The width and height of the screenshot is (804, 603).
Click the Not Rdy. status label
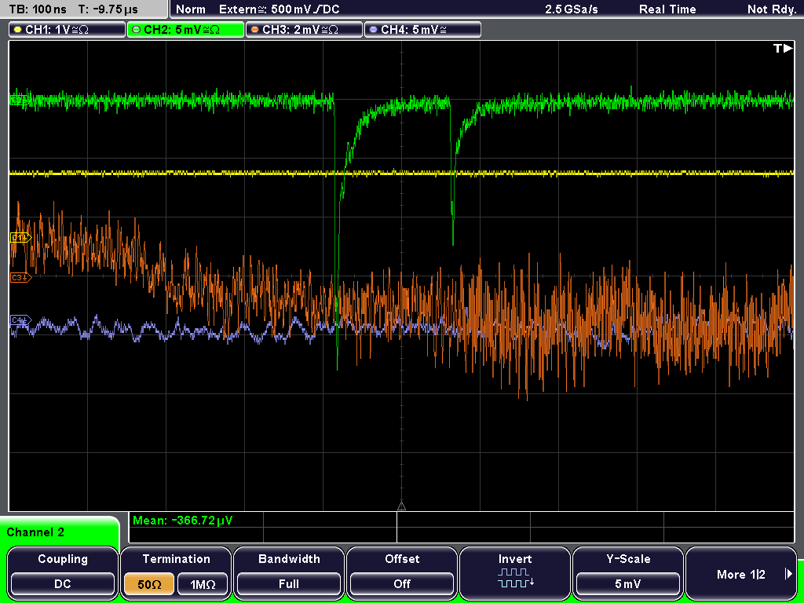click(x=772, y=9)
